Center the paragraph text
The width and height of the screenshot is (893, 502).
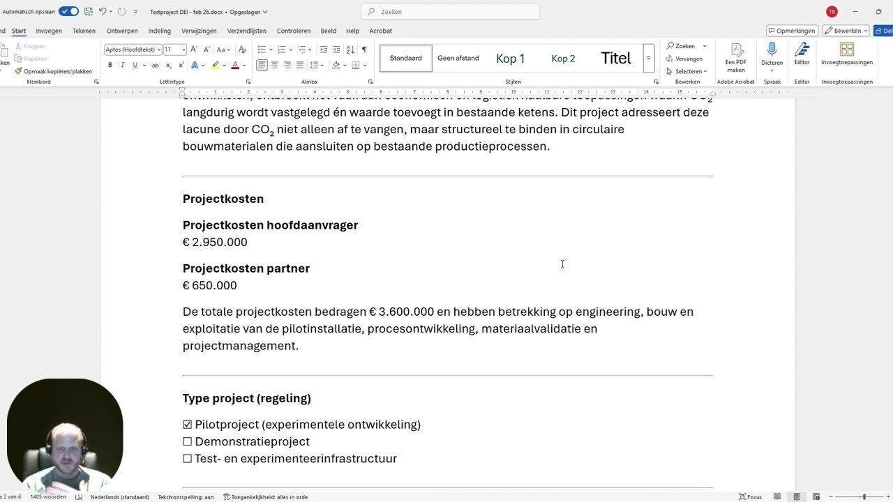pos(274,65)
